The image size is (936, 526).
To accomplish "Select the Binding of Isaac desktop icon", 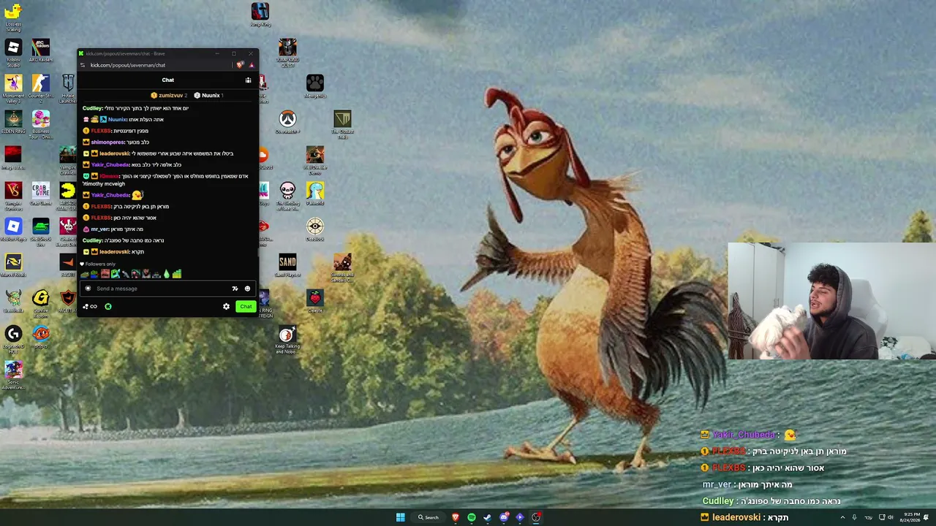I will 287,196.
